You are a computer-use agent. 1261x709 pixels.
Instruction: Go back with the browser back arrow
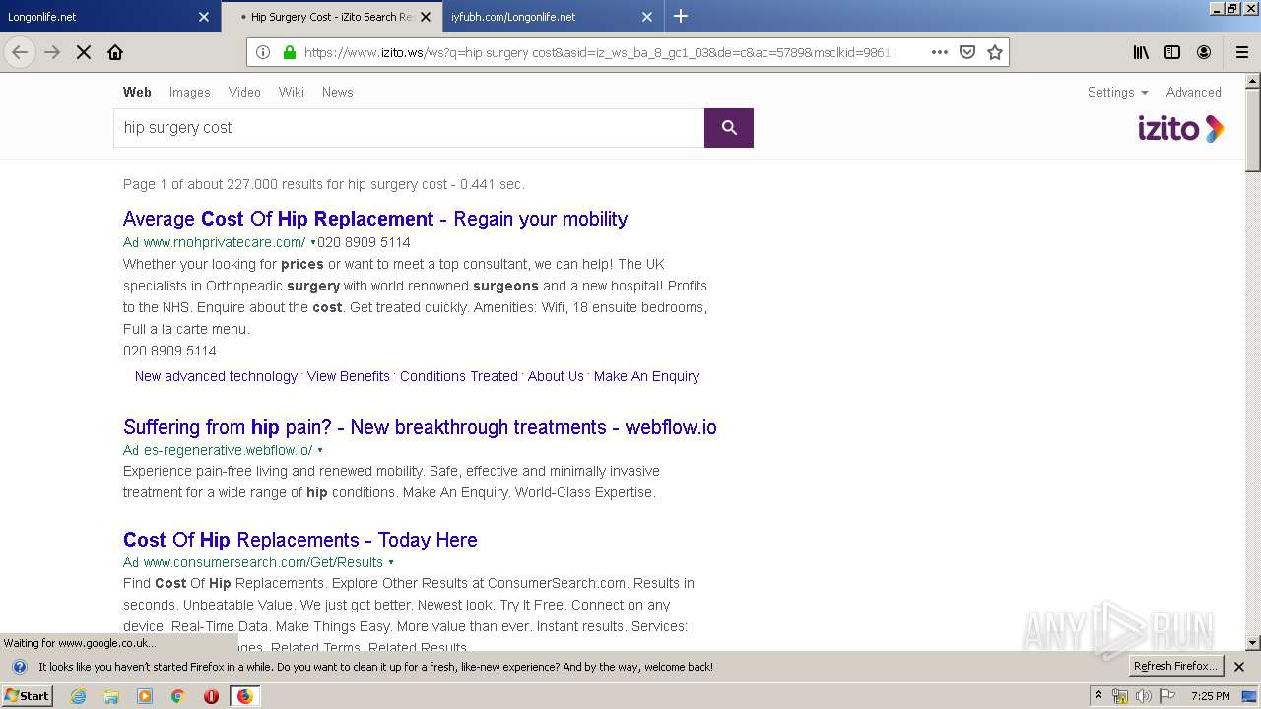click(20, 52)
